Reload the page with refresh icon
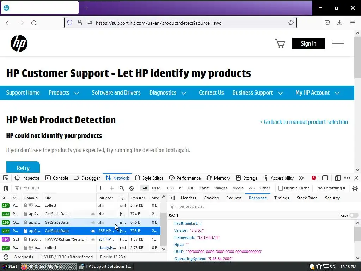Viewport: 361px width, 271px height. click(34, 23)
